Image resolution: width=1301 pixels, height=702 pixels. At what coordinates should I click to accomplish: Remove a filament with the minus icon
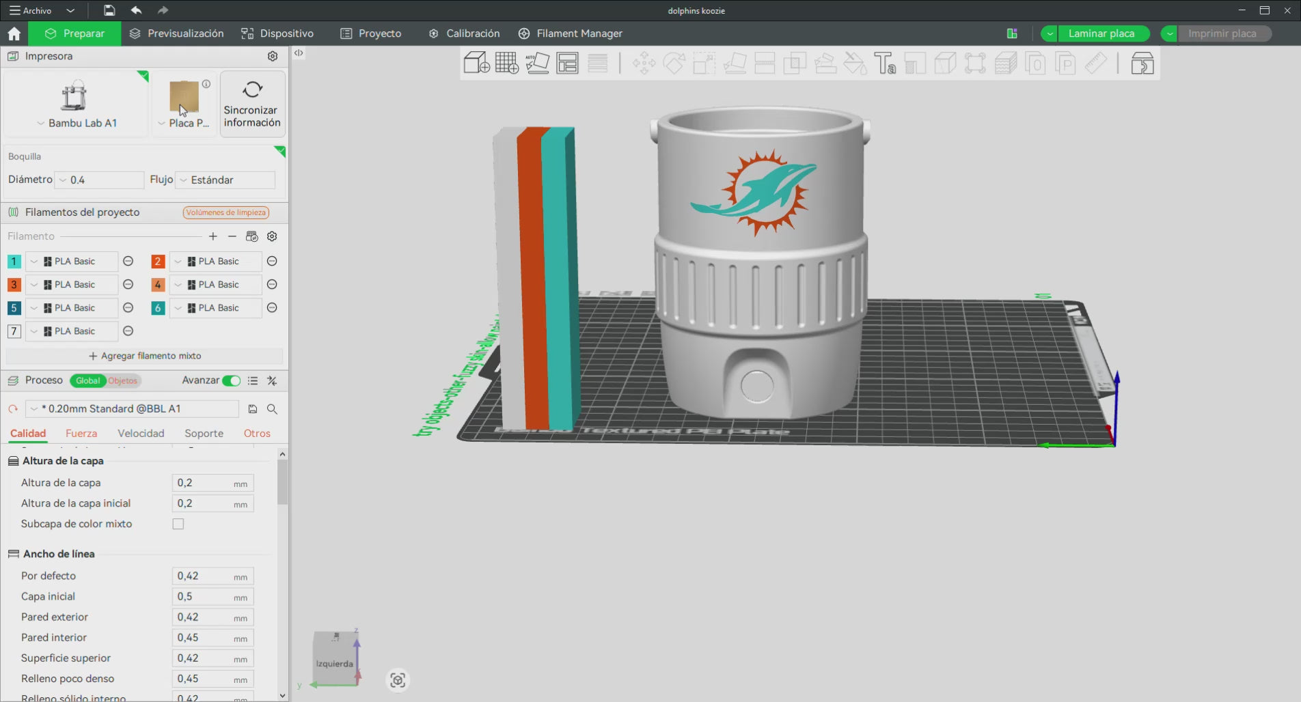pos(232,236)
